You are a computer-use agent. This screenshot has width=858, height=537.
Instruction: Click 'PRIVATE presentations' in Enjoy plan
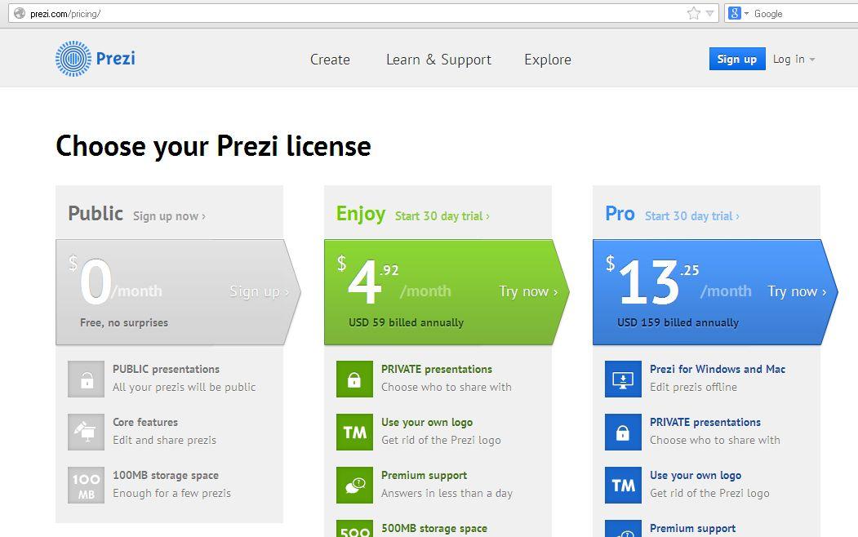click(436, 369)
